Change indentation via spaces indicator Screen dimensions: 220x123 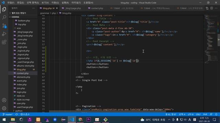[x=182, y=114]
